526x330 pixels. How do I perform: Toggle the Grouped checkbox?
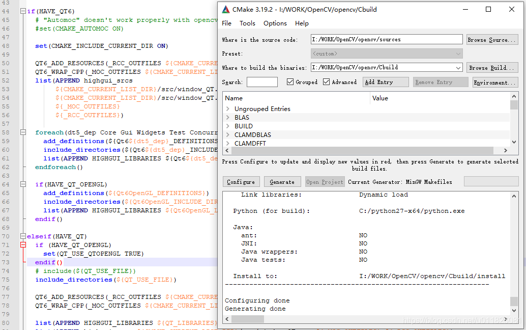coord(290,81)
